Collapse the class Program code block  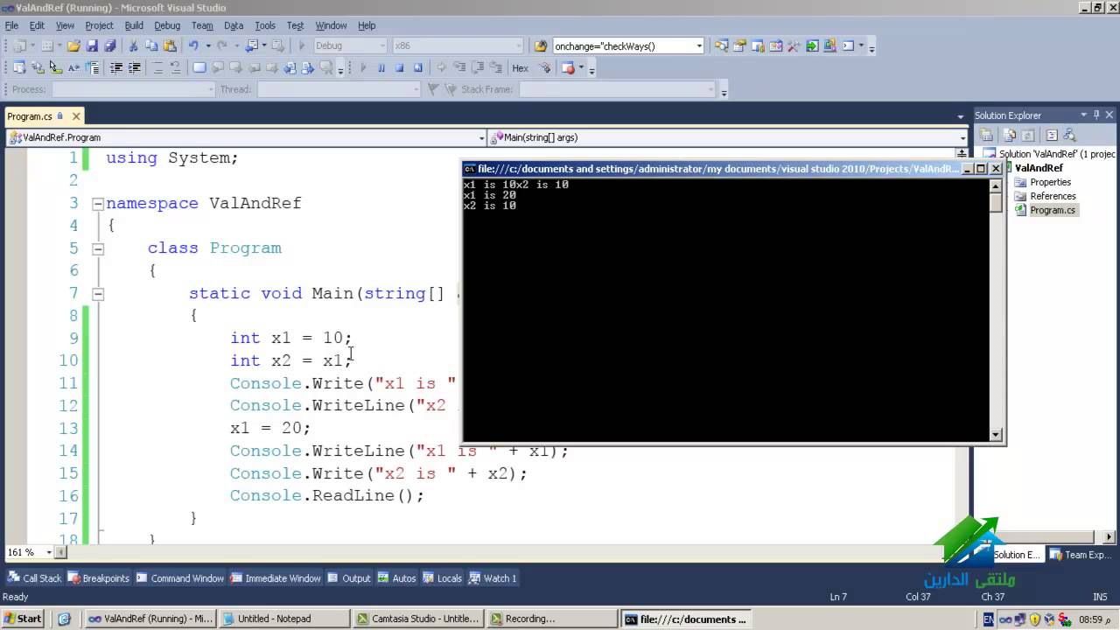98,248
